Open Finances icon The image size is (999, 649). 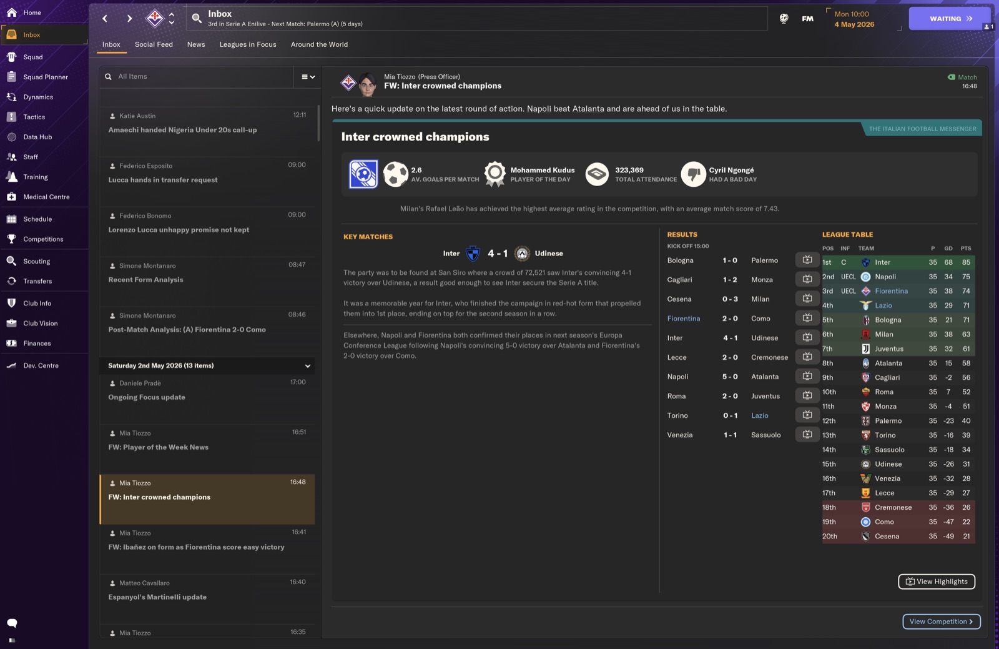(11, 343)
